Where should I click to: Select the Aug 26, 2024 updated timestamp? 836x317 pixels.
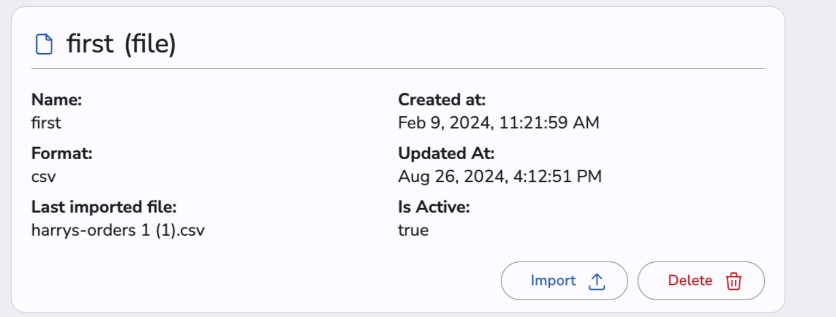click(500, 176)
